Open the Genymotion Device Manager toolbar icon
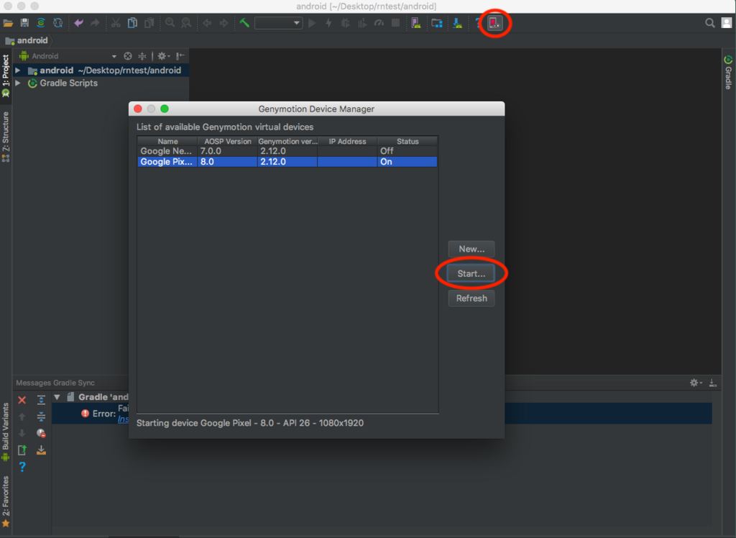 point(494,23)
